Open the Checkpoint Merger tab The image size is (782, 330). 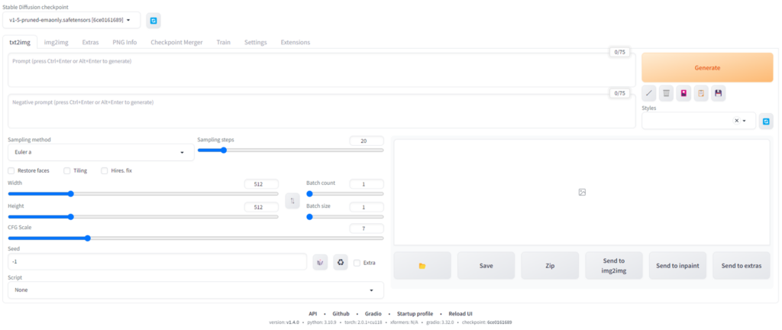tap(176, 42)
